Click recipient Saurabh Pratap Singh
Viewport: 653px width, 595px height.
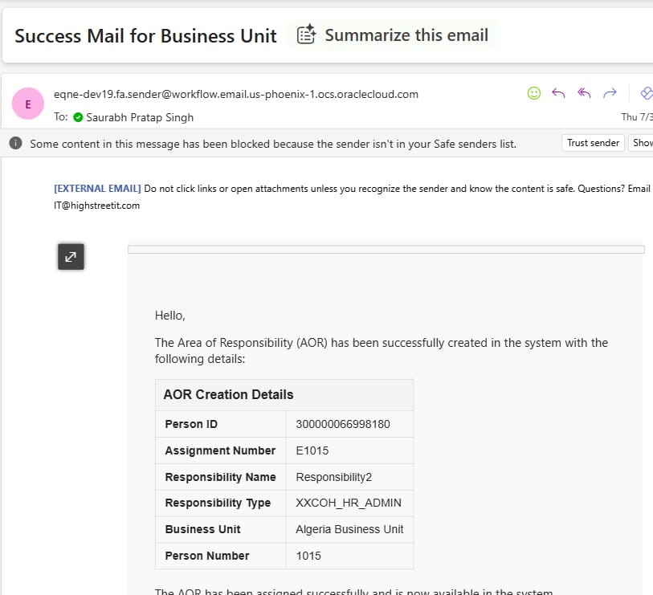pos(140,117)
